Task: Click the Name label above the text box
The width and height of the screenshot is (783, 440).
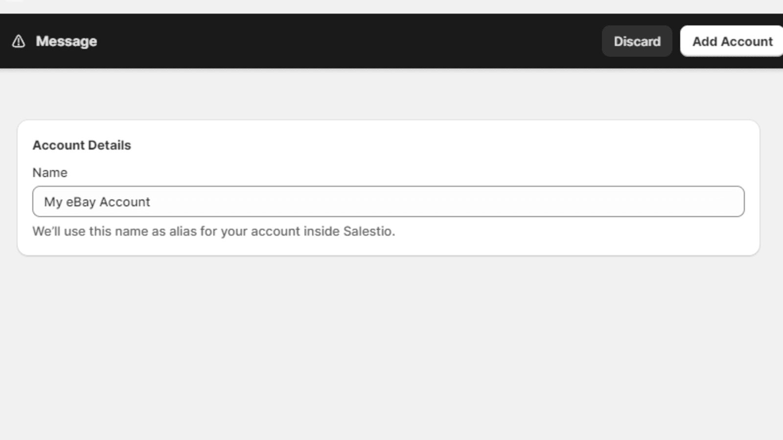Action: 49,172
